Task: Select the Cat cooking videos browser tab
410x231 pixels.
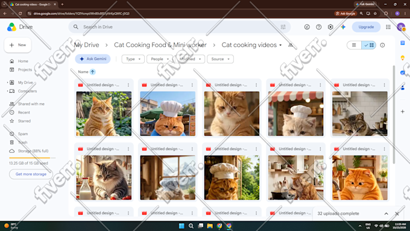Action: 33,4
